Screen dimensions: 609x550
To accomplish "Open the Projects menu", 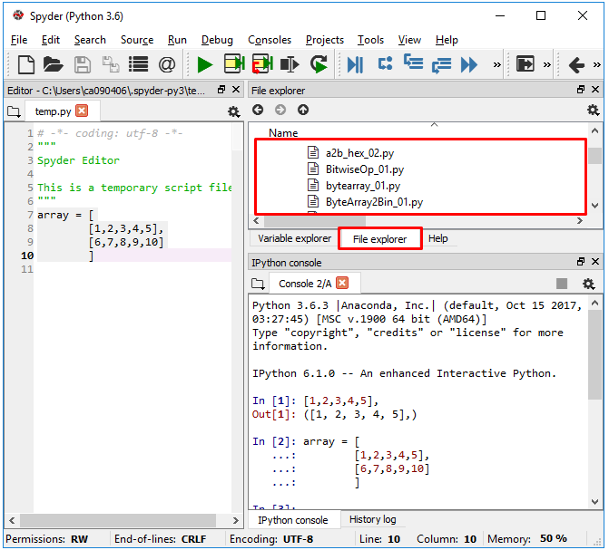I will point(325,40).
